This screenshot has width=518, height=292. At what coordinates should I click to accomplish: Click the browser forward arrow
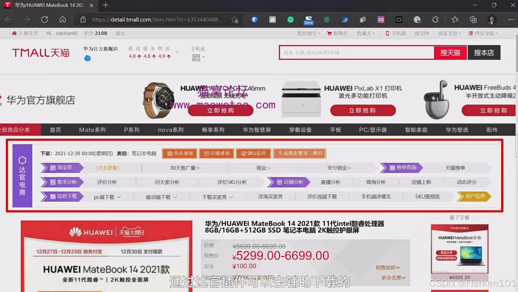click(27, 20)
